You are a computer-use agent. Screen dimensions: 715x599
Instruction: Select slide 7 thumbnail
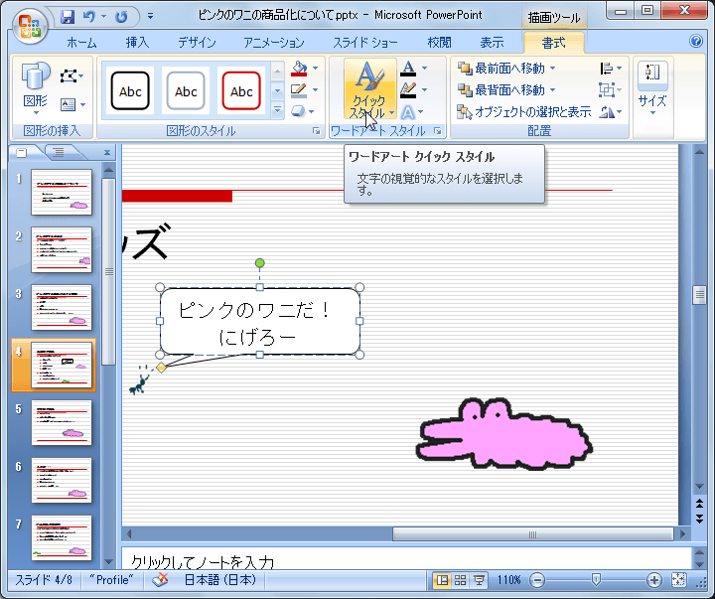62,538
